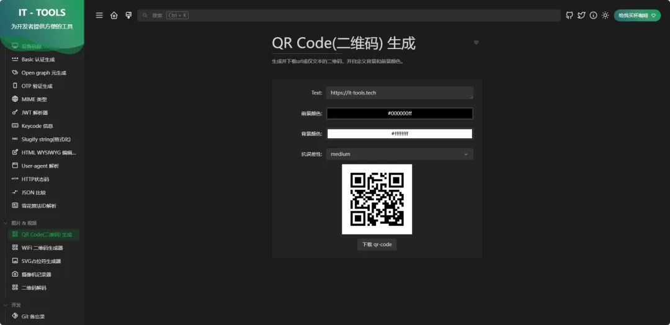Toggle the sidebar menu hamburger icon
Viewport: 670px width, 325px height.
click(x=99, y=16)
